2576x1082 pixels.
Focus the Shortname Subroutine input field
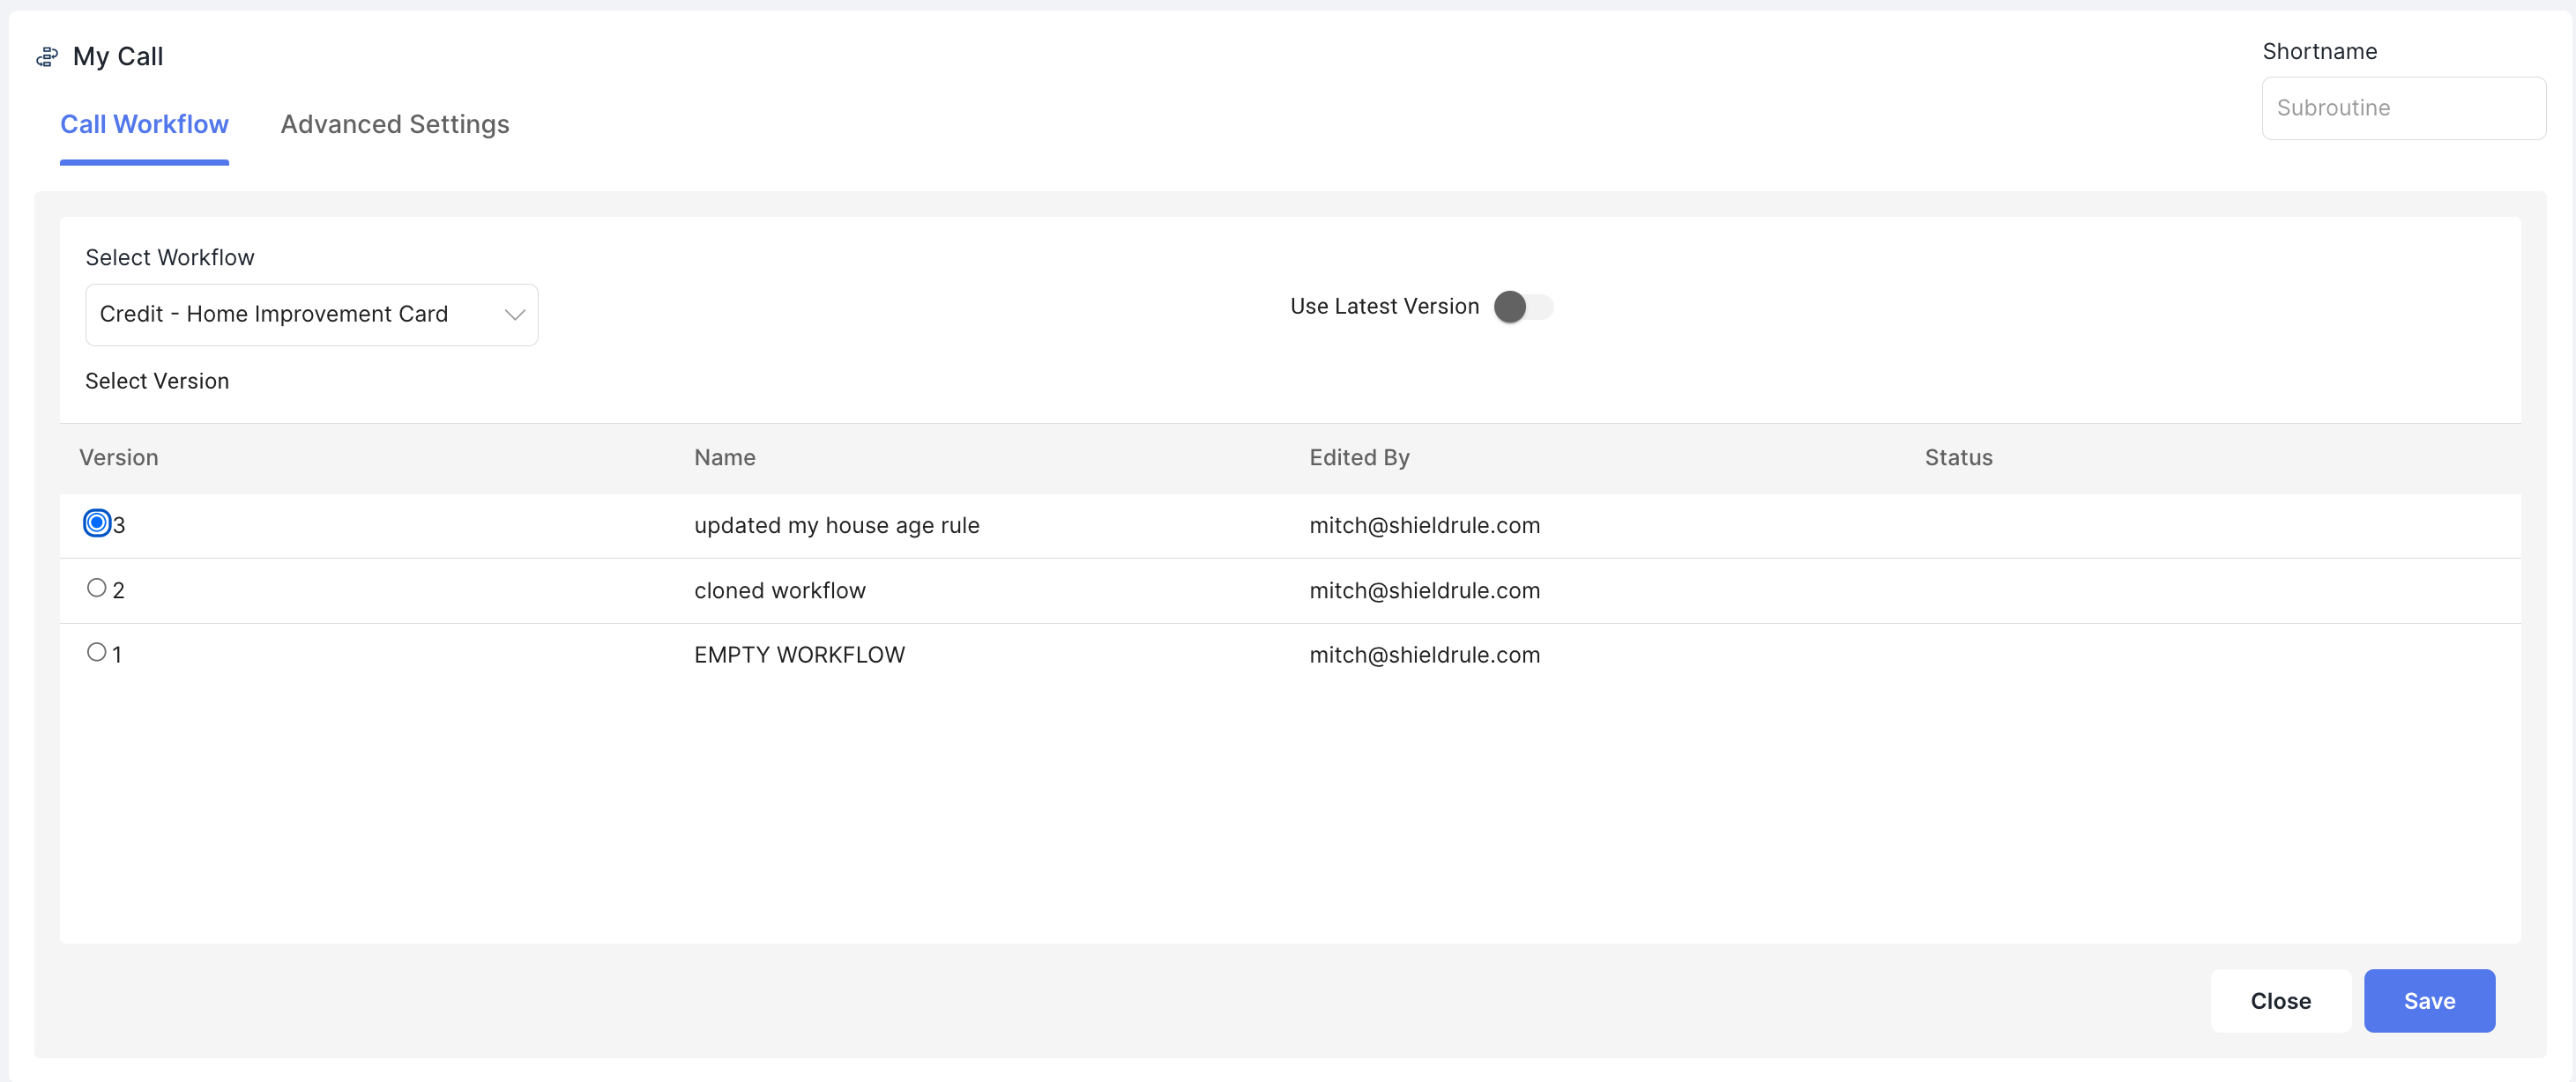2402,107
